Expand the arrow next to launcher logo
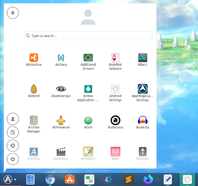The height and width of the screenshot is (186, 198). click(x=15, y=179)
